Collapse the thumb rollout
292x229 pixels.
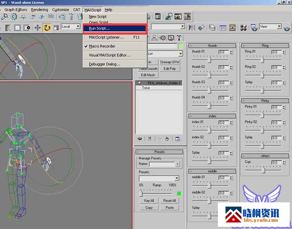point(212,46)
